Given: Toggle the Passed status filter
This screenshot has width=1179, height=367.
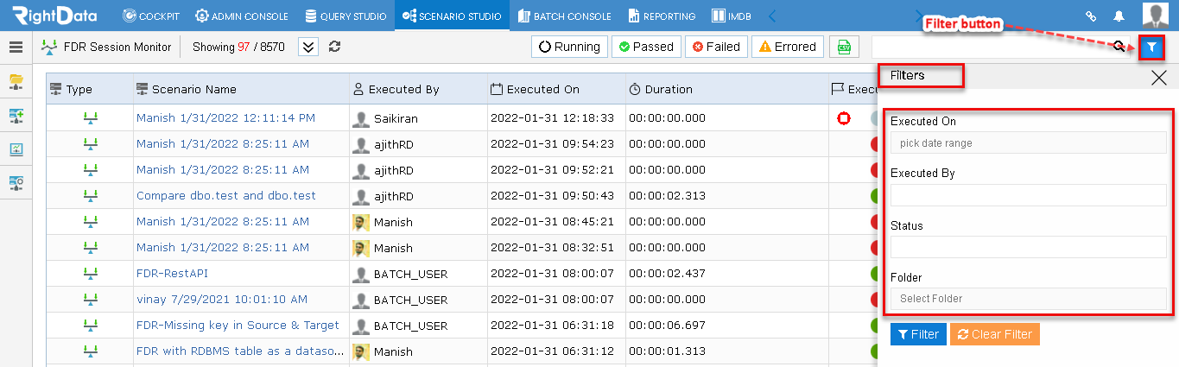Looking at the screenshot, I should coord(646,47).
